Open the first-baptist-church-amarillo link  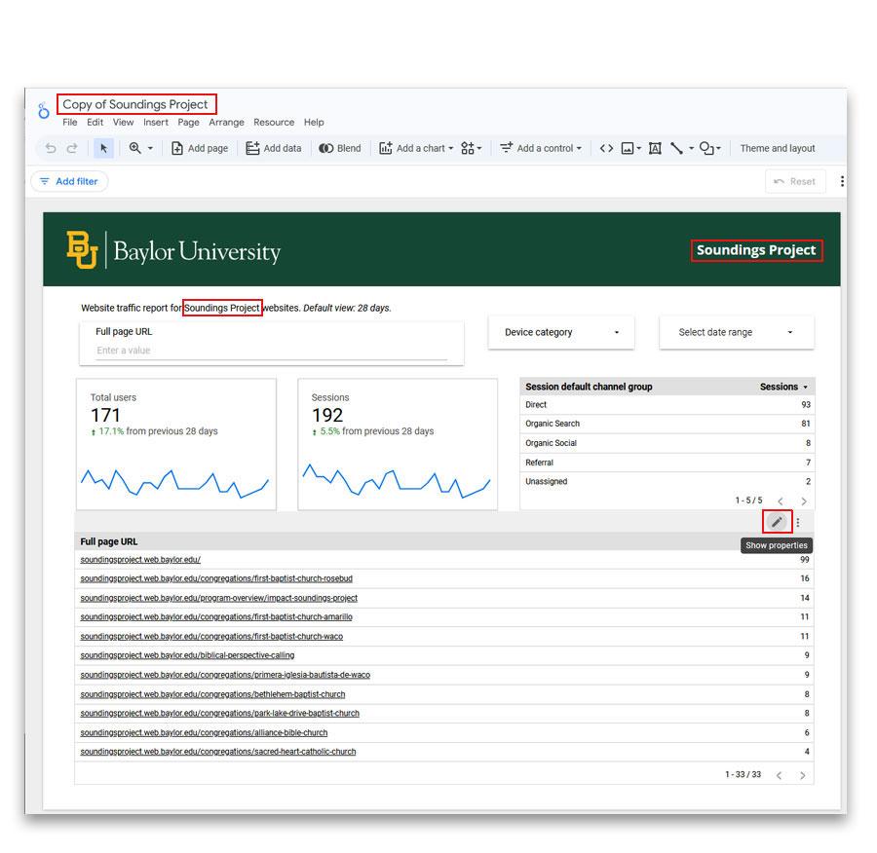(216, 616)
